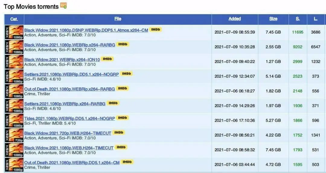The height and width of the screenshot is (173, 326).
Task: Open Settlers.2021.1080p.WEBRip.x264-RARBG torrent link
Action: (x=65, y=104)
